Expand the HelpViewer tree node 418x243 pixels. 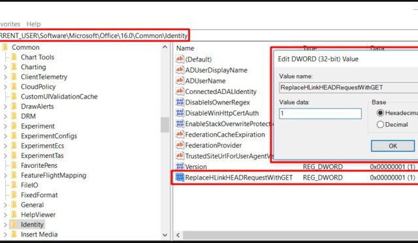5,215
